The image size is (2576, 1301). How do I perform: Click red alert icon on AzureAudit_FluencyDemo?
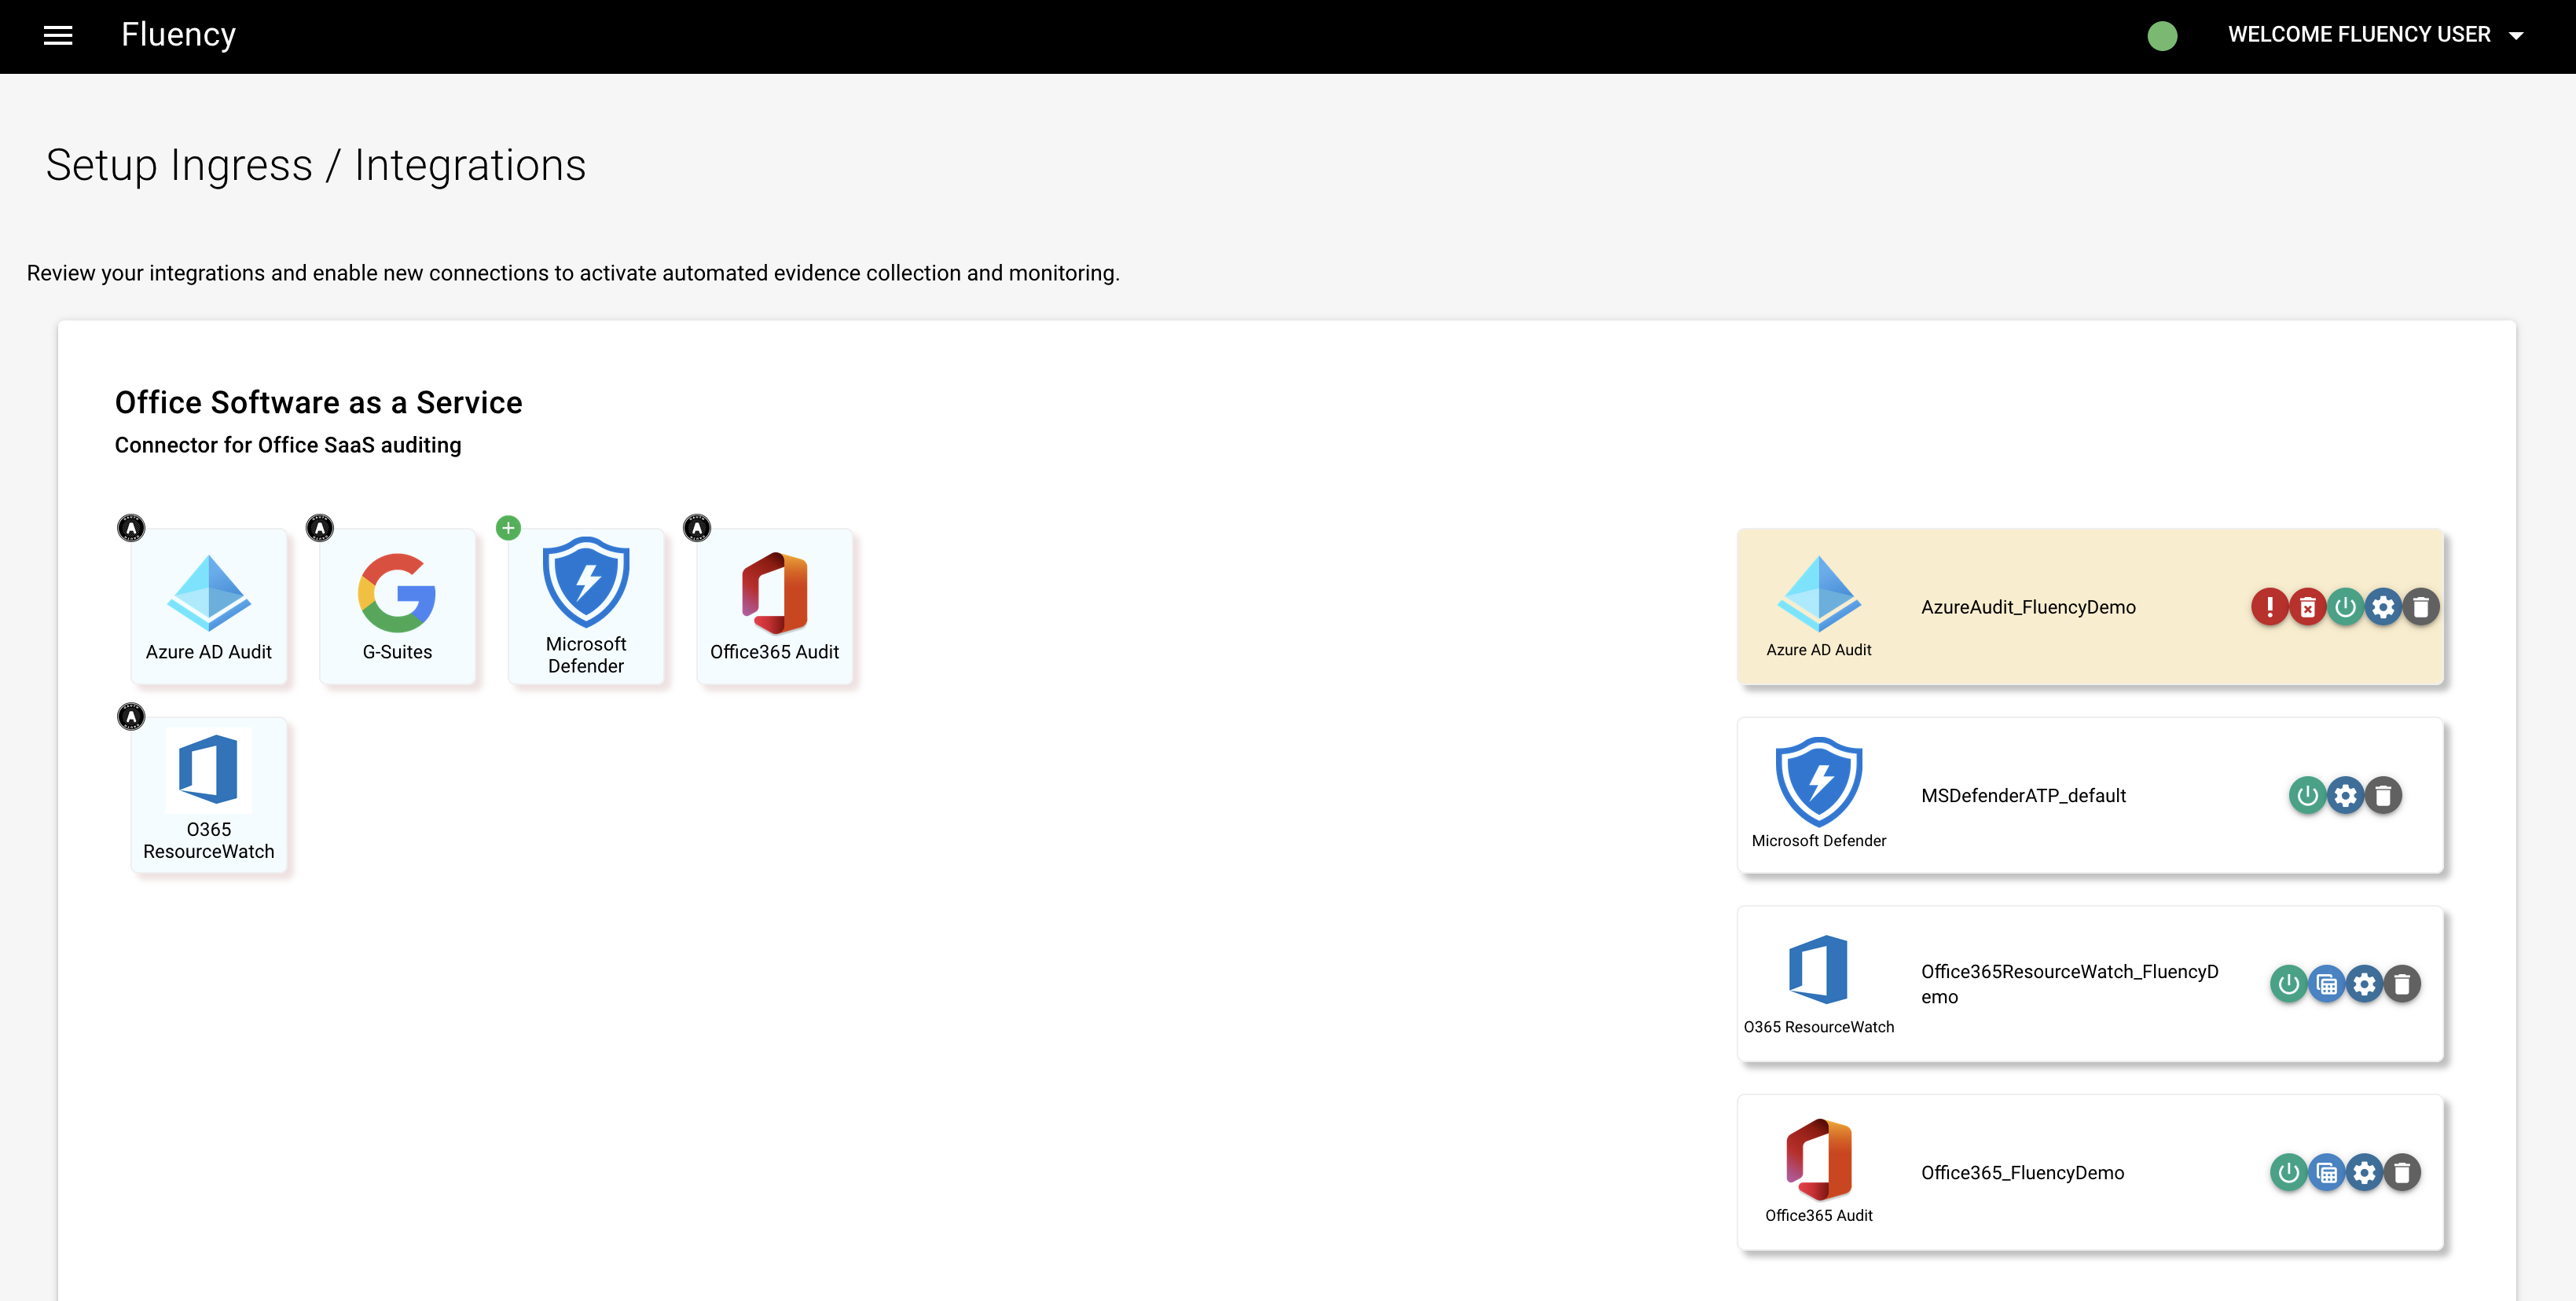(x=2269, y=607)
